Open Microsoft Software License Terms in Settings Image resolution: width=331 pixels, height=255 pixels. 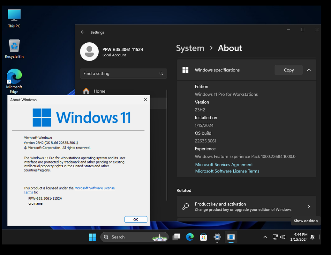(227, 171)
